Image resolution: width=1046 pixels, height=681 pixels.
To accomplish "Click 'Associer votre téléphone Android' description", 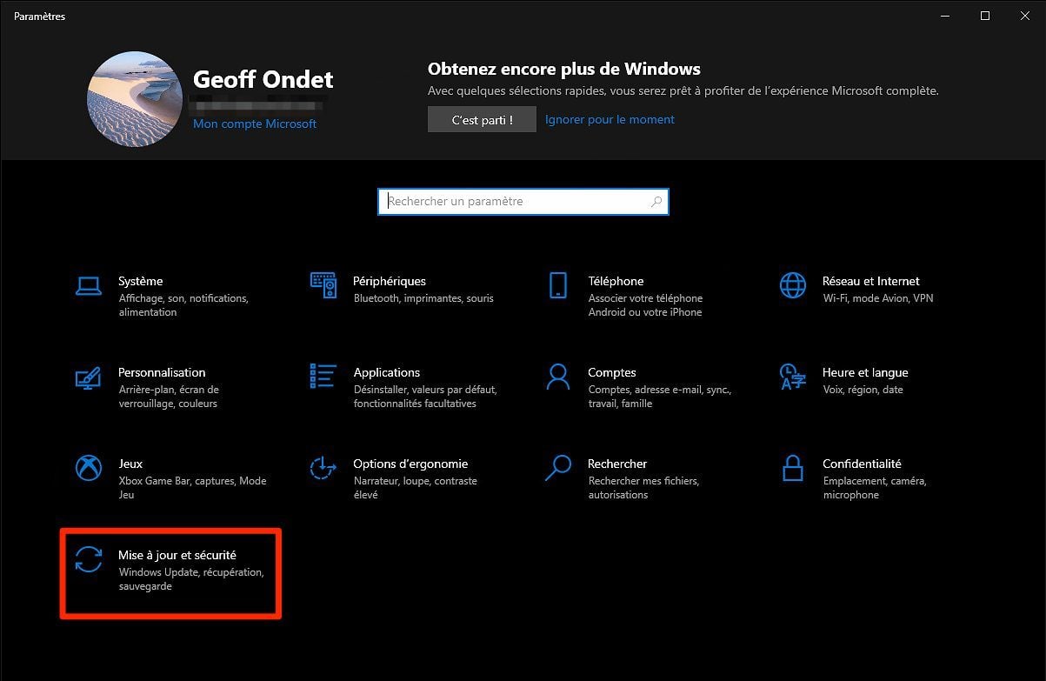I will click(x=645, y=305).
